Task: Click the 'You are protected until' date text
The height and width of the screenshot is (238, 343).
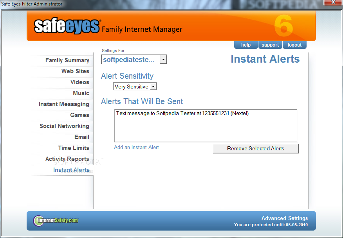Action: pyautogui.click(x=271, y=225)
